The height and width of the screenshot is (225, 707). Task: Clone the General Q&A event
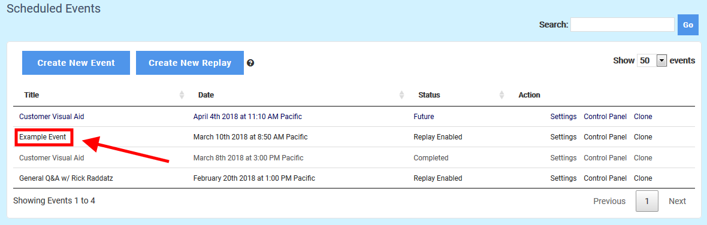pos(643,178)
